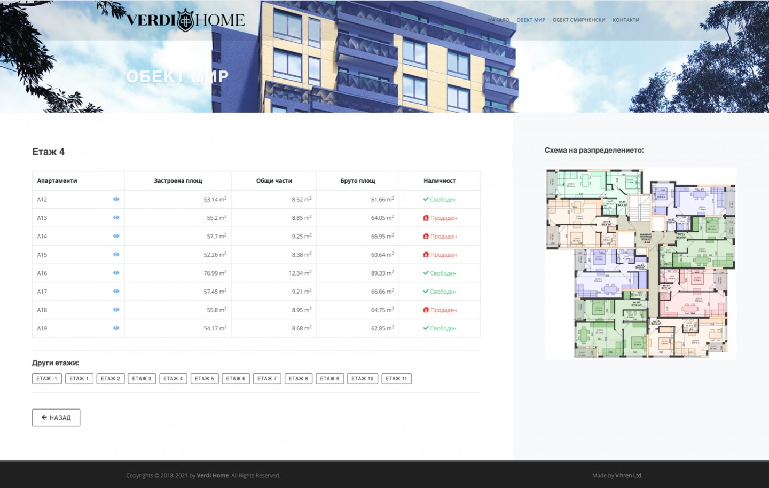
Task: Switch to ЕТАЖ -1 floor
Action: pos(47,379)
